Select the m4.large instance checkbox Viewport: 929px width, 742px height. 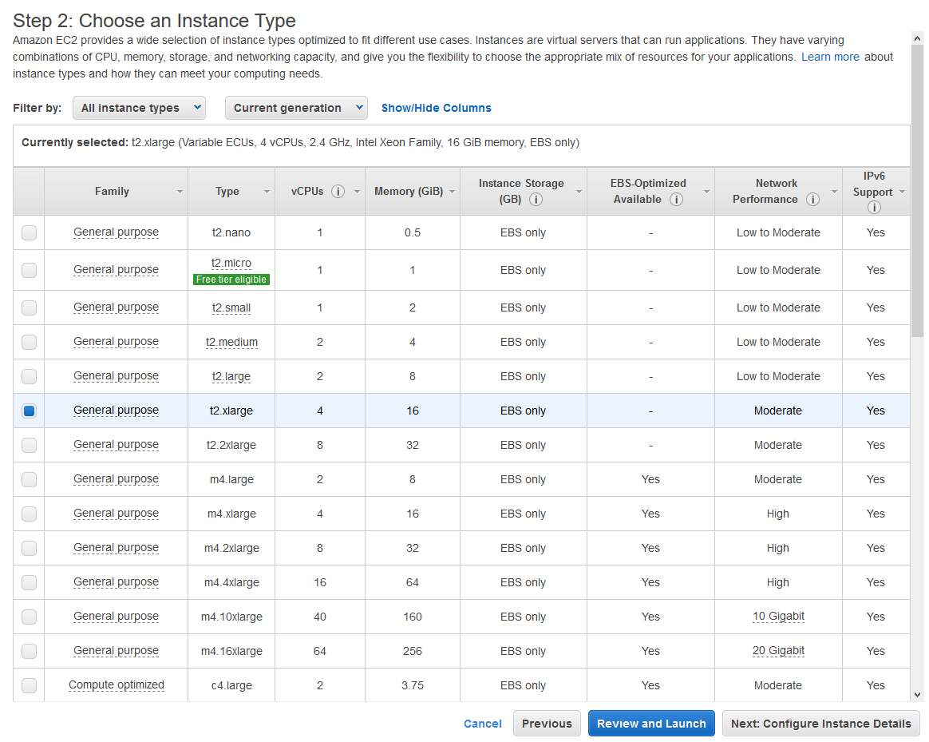tap(30, 479)
